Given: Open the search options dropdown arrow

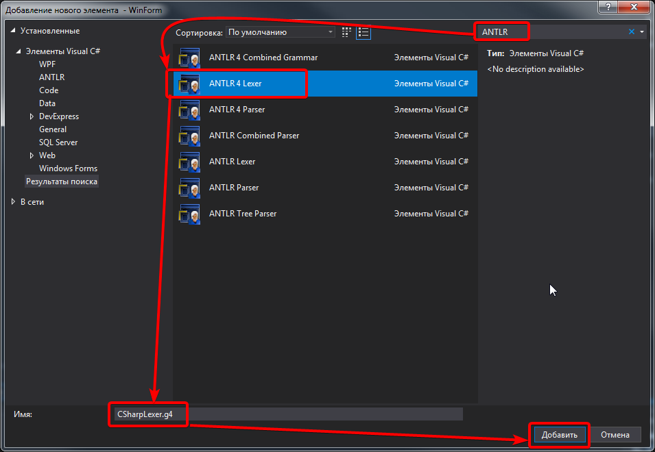Looking at the screenshot, I should tap(642, 32).
